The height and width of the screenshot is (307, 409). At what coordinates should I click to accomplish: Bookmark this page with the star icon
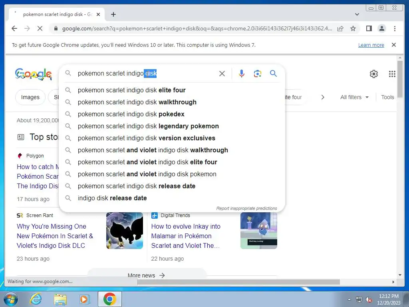coord(353,28)
